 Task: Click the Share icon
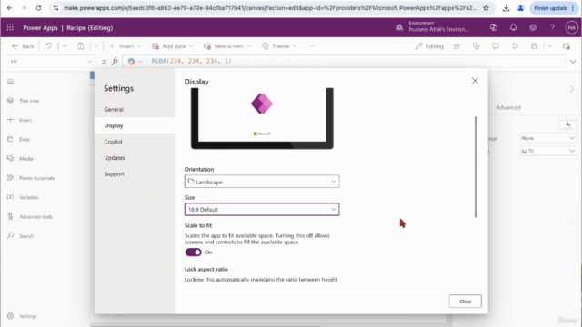(457, 46)
